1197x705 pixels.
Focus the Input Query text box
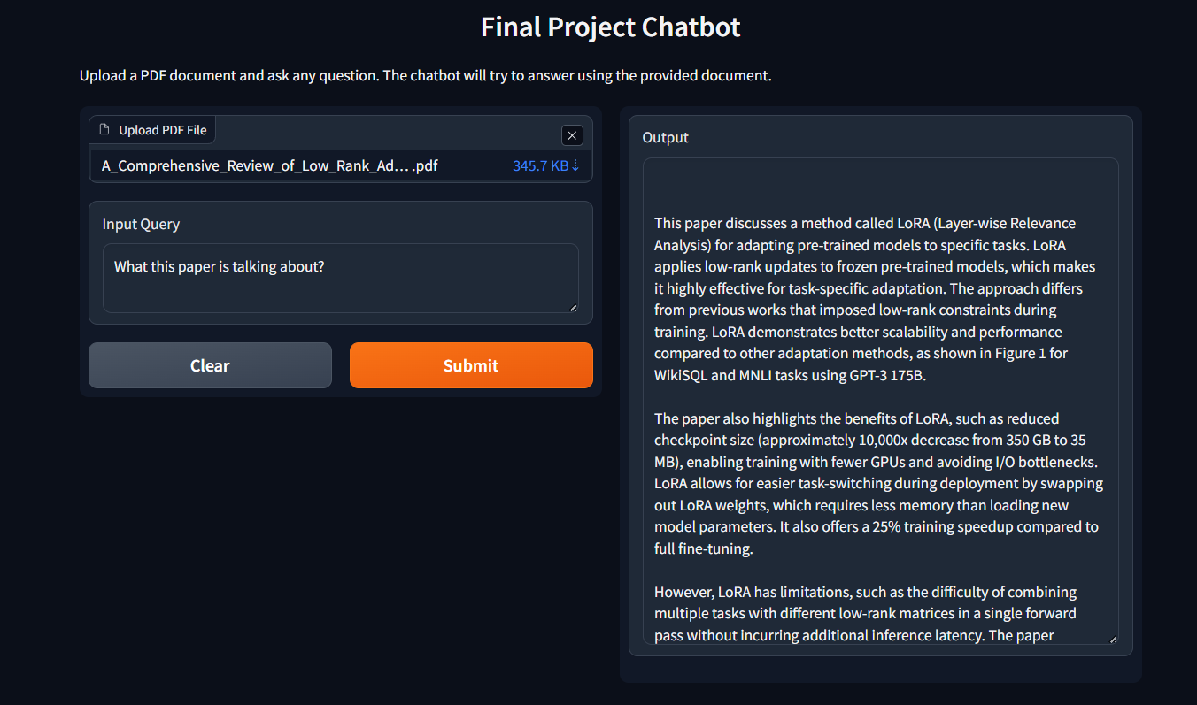(x=340, y=279)
